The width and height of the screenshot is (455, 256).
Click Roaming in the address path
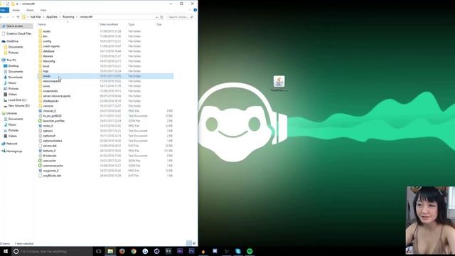(x=68, y=17)
